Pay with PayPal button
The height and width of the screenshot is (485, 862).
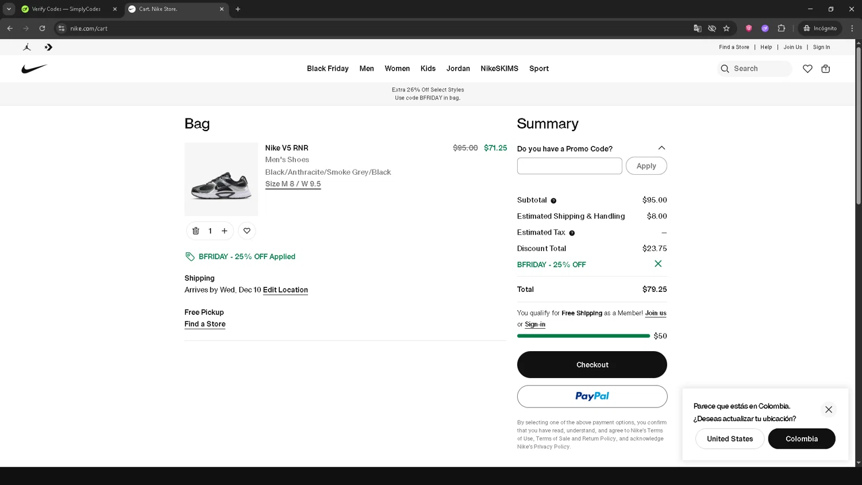(x=592, y=397)
